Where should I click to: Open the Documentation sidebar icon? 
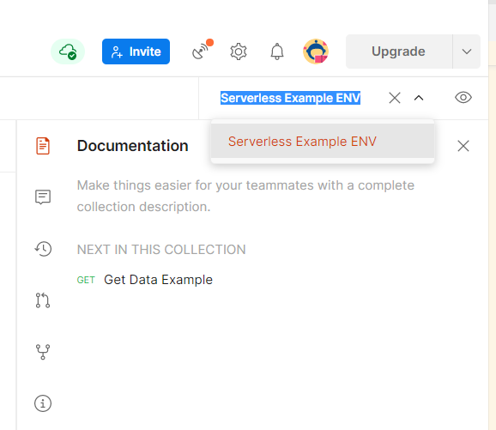tap(43, 146)
